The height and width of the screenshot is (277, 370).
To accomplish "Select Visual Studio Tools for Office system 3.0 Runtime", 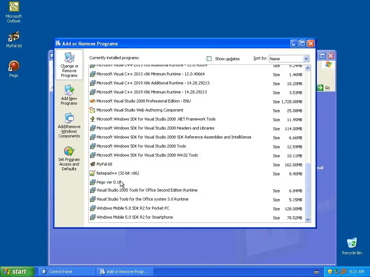I will click(142, 199).
